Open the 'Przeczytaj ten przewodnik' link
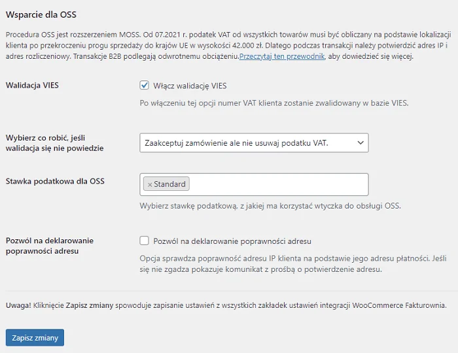The width and height of the screenshot is (458, 353). 282,56
